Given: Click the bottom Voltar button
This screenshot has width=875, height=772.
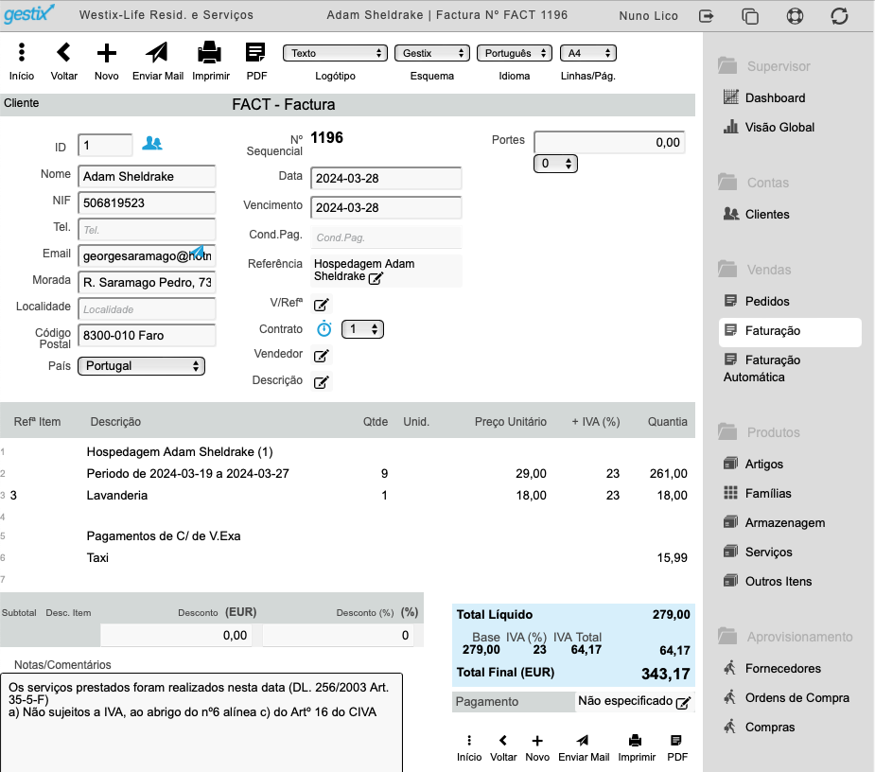Looking at the screenshot, I should click(x=503, y=748).
